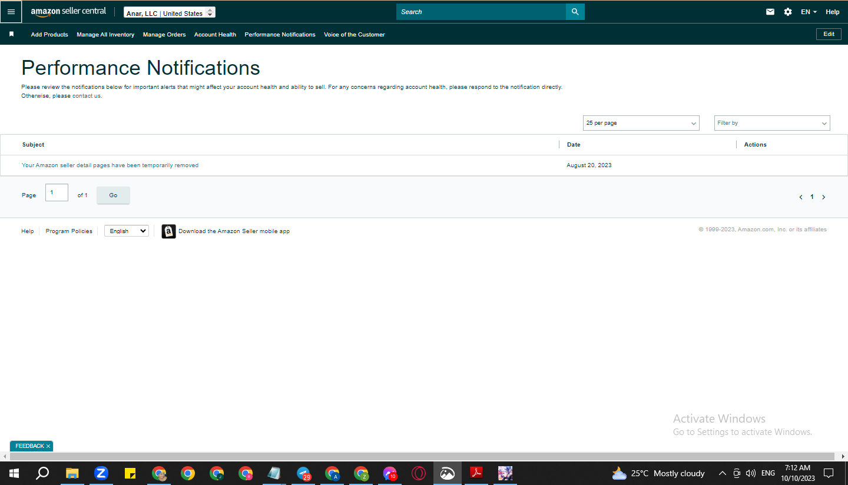Open the hamburger navigation menu
The width and height of the screenshot is (848, 485).
[x=11, y=12]
